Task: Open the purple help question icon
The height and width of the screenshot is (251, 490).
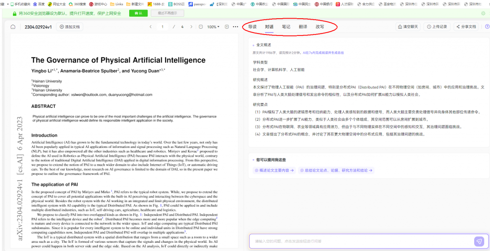Action: pos(487,27)
